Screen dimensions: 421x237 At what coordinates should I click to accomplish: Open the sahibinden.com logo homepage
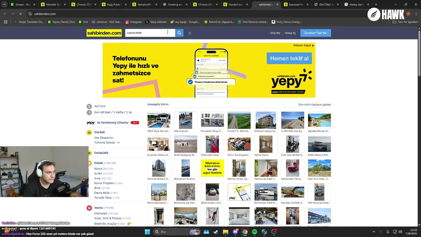[x=104, y=33]
